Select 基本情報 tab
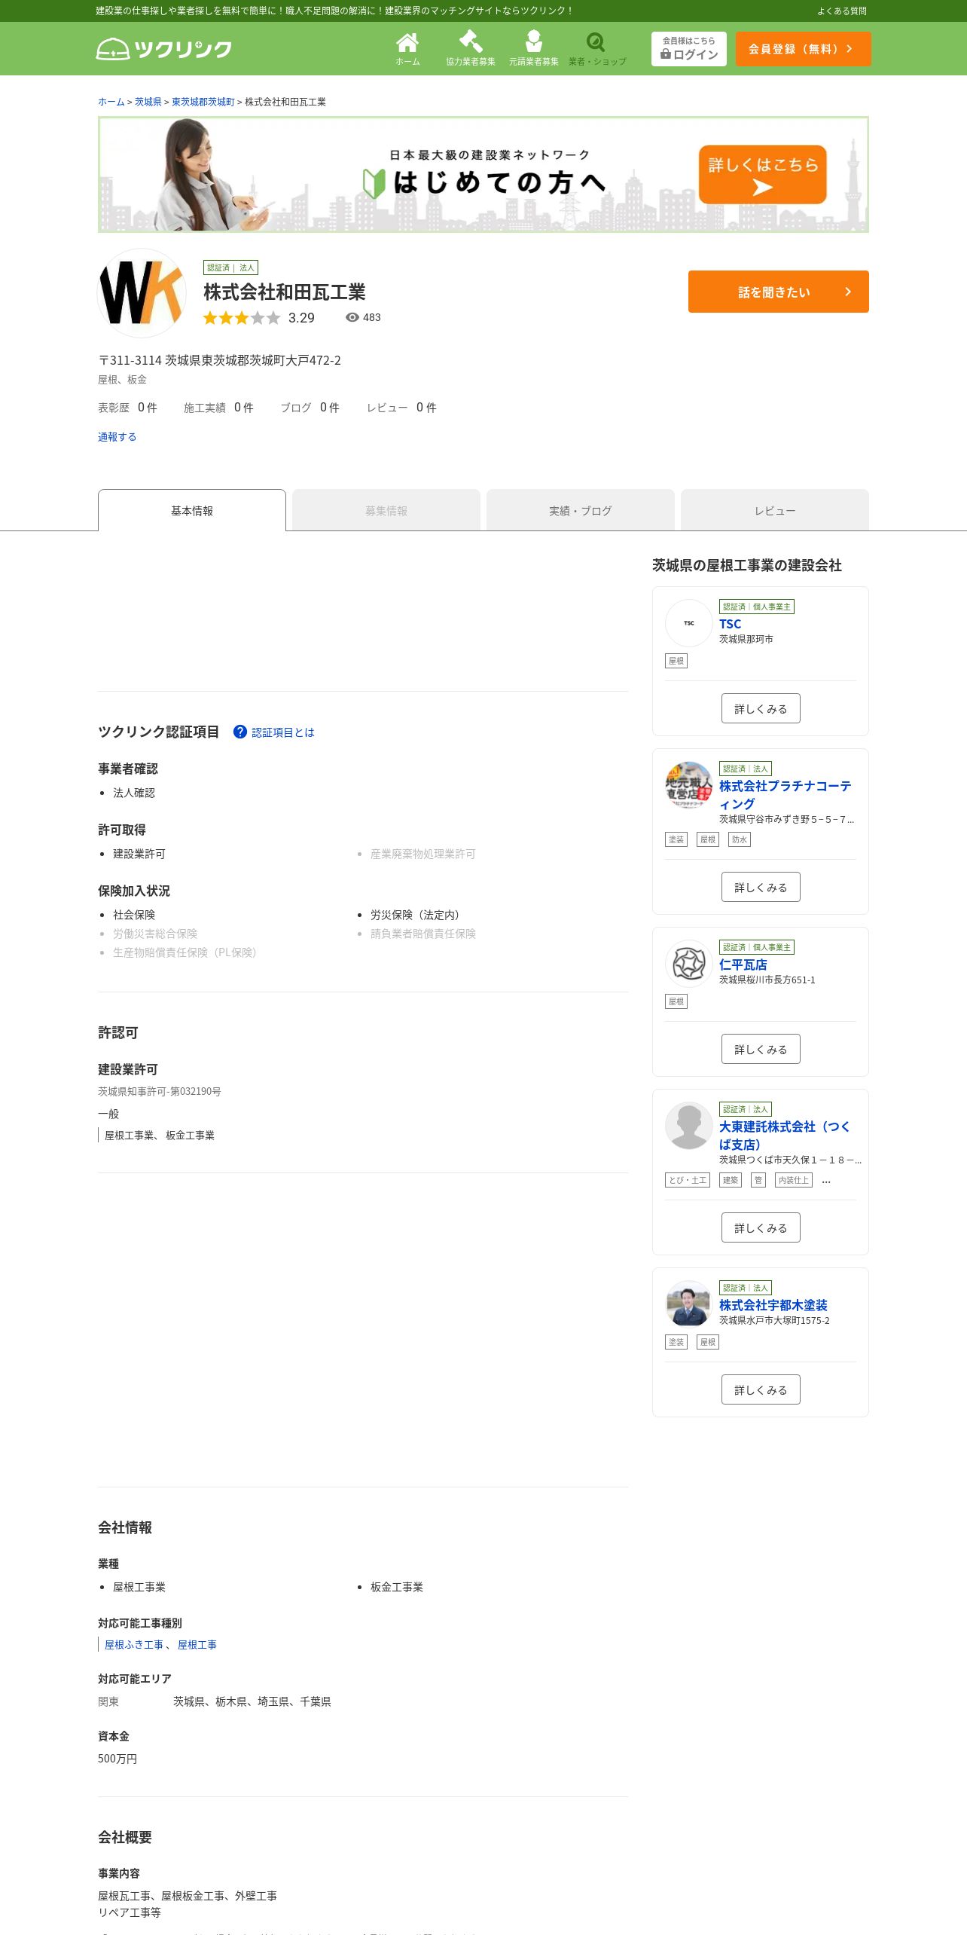Image resolution: width=967 pixels, height=1935 pixels. click(192, 510)
